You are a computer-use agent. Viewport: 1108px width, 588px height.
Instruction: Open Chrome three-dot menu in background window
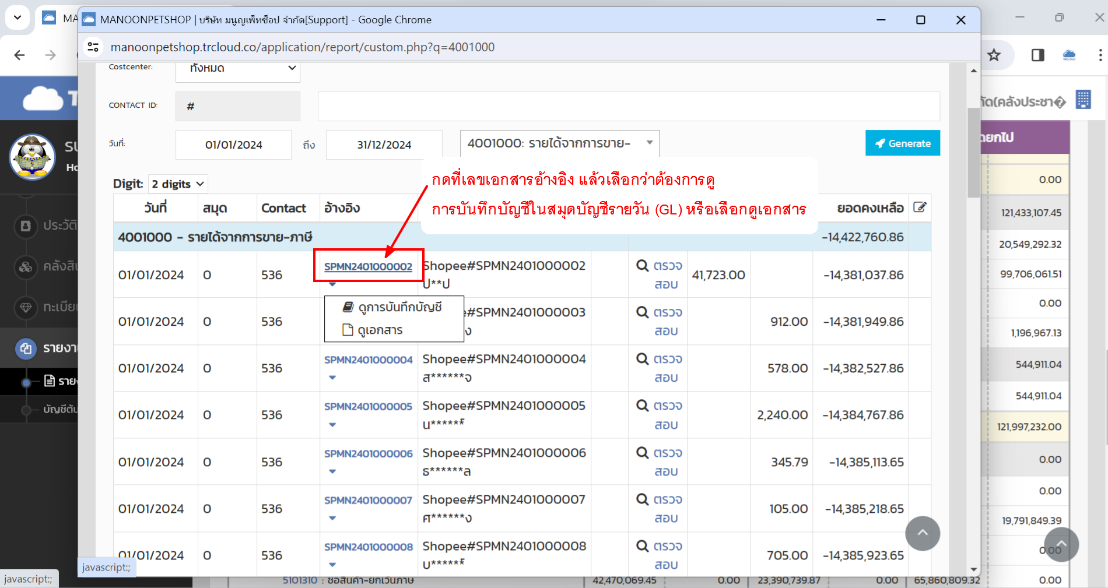pyautogui.click(x=1100, y=55)
